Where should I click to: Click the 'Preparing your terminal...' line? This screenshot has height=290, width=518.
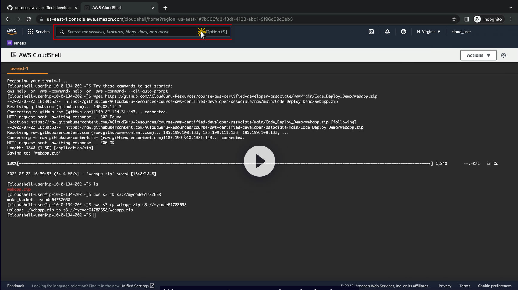coord(37,81)
